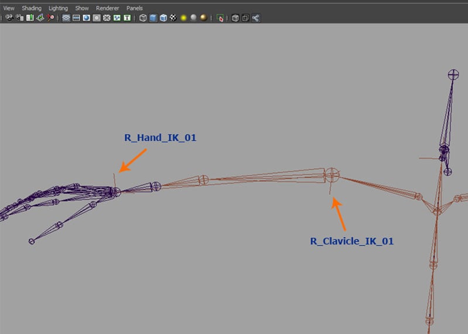This screenshot has height=334, width=468.
Task: Toggle X-Ray Active Components icon
Action: pos(245,18)
